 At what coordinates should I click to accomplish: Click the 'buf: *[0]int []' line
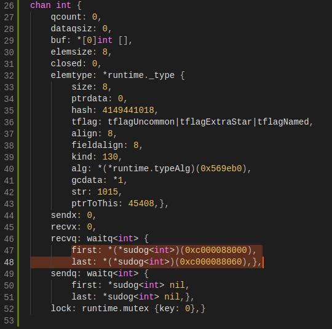tap(92, 41)
